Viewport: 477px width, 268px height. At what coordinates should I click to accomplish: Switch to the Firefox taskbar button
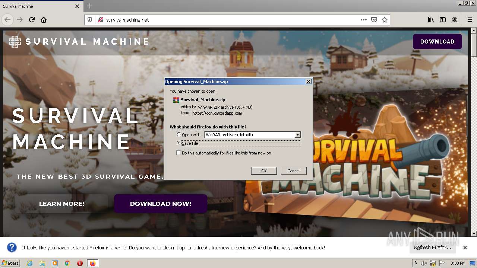click(92, 263)
